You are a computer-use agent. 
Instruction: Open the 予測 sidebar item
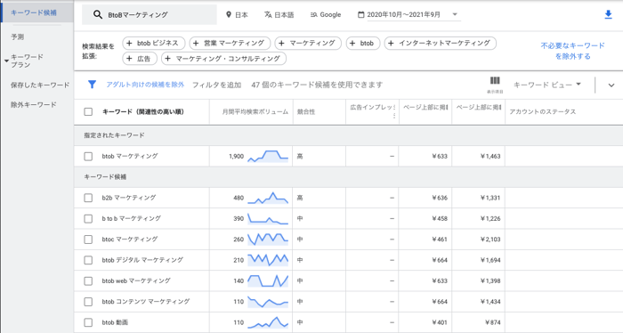point(18,37)
